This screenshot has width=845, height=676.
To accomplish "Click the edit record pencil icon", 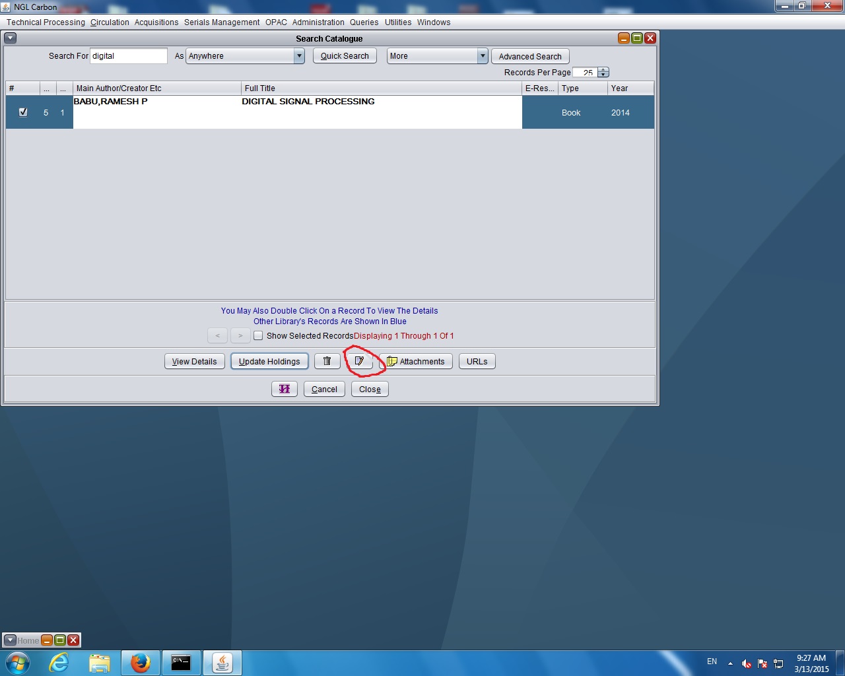I will [x=359, y=361].
